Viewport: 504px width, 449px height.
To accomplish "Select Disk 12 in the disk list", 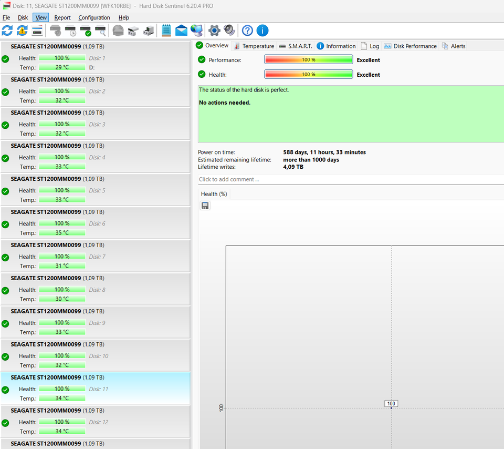I will (x=96, y=422).
